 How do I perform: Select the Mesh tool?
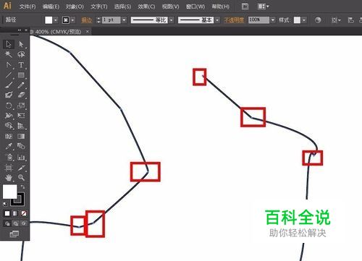point(9,136)
